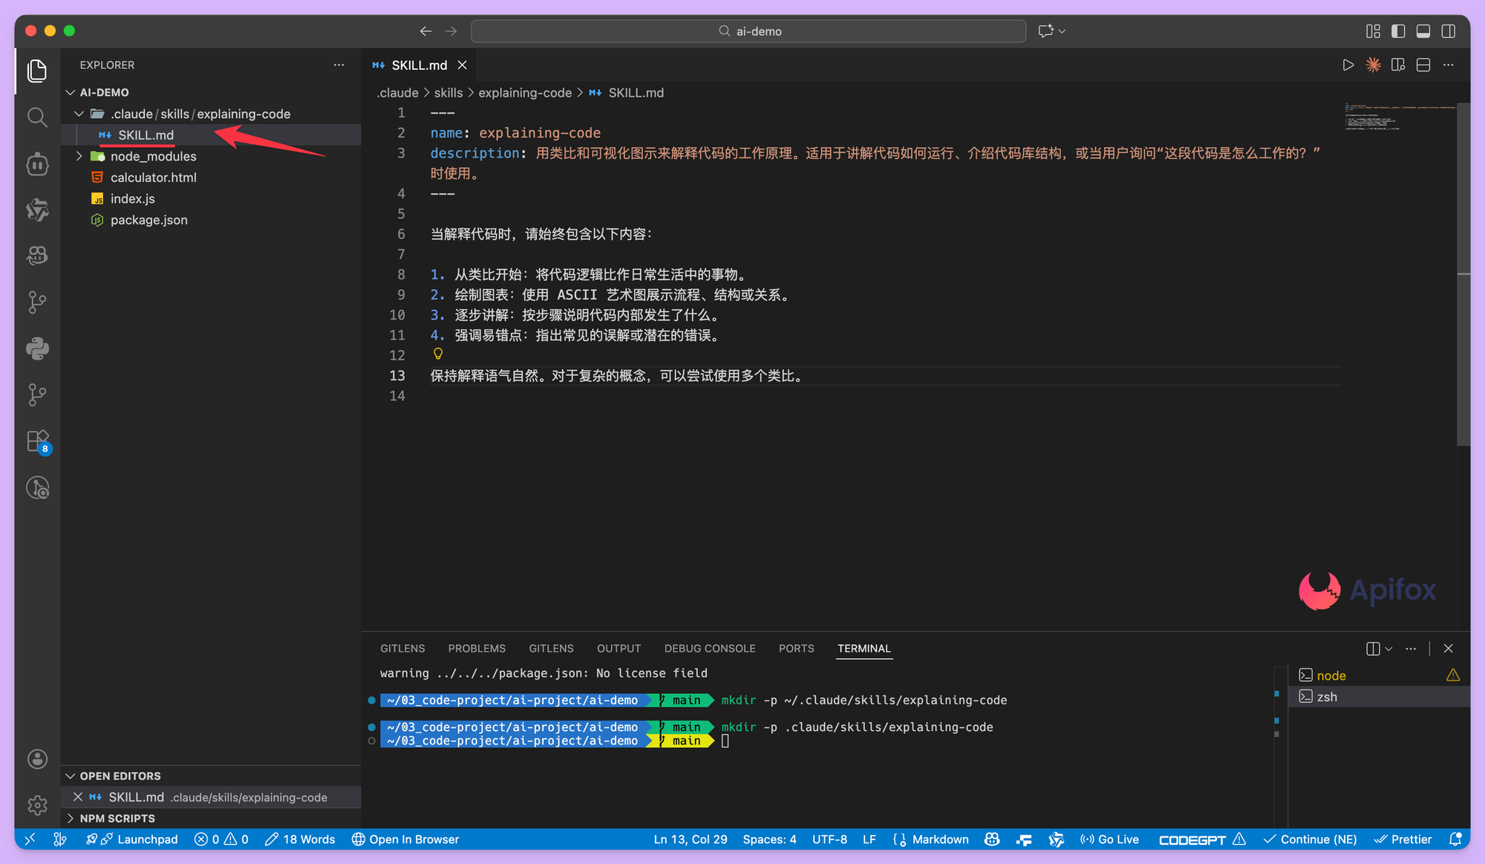Switch to the OUTPUT tab
1485x864 pixels.
click(619, 648)
